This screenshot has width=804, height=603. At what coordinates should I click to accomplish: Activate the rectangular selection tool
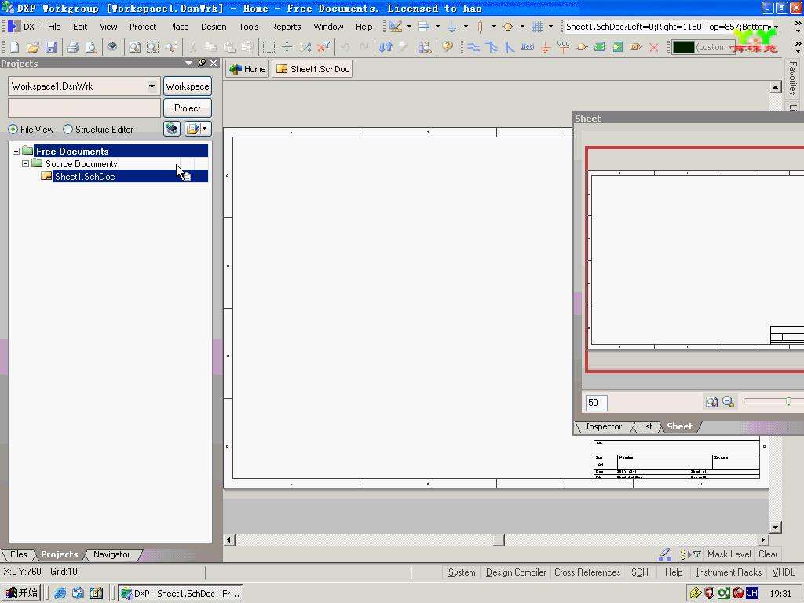click(x=269, y=47)
